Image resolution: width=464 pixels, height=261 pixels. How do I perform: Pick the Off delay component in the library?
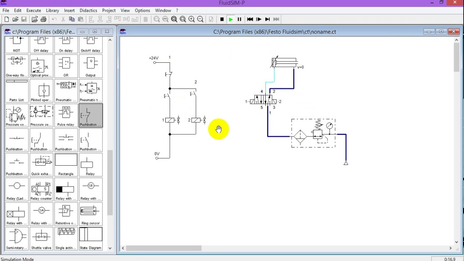pyautogui.click(x=41, y=45)
